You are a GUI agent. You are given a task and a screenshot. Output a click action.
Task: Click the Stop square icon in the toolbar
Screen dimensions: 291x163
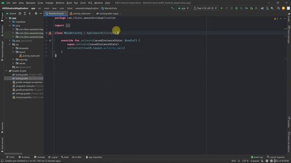(256, 8)
